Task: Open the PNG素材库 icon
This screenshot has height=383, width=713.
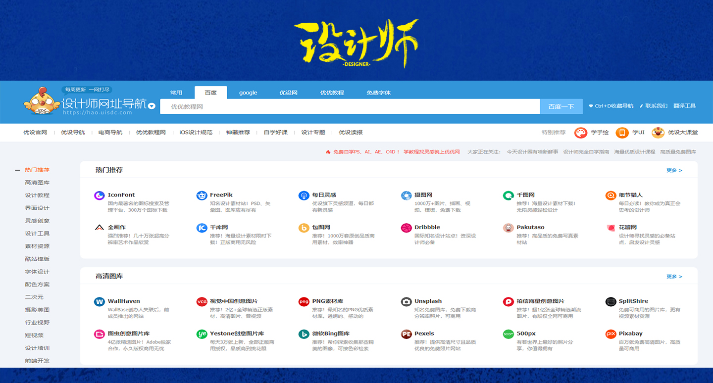Action: click(x=304, y=302)
